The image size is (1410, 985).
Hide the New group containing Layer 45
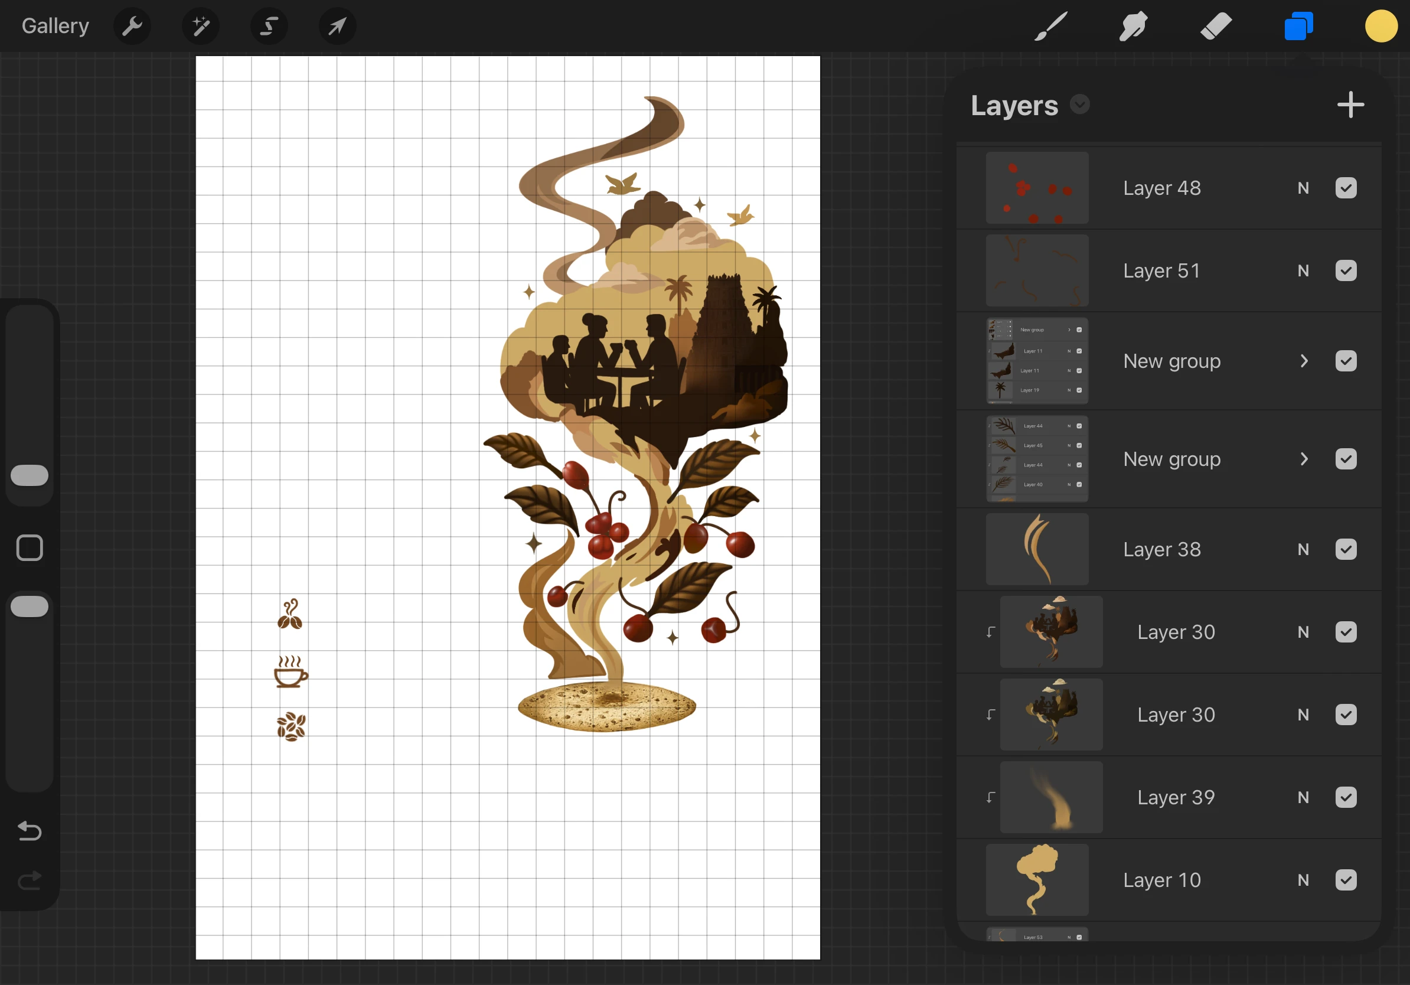pyautogui.click(x=1346, y=459)
